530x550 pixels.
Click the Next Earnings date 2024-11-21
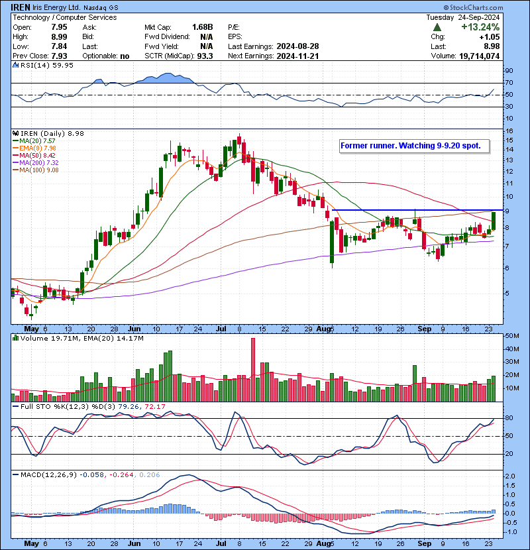(x=297, y=56)
